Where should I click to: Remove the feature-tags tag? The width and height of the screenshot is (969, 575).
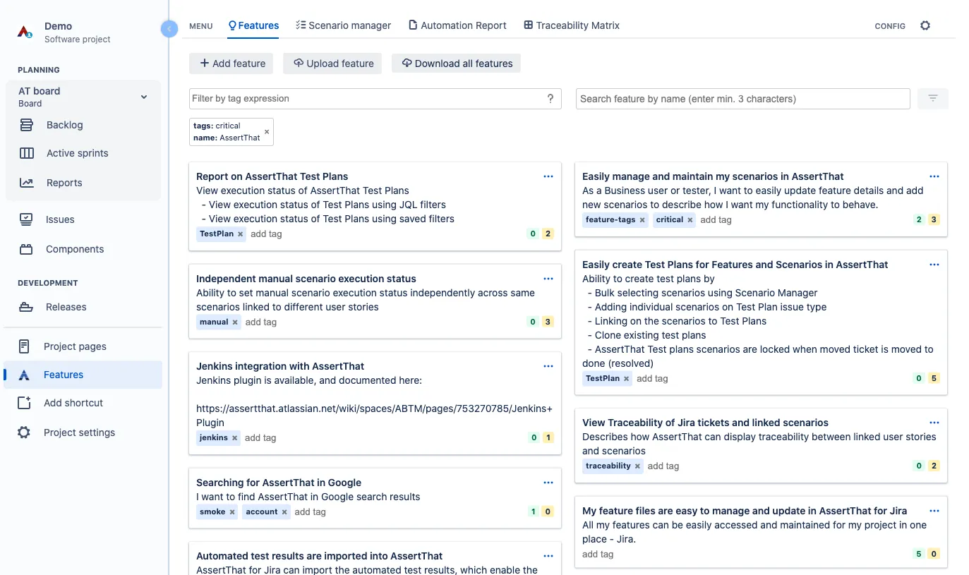click(642, 220)
